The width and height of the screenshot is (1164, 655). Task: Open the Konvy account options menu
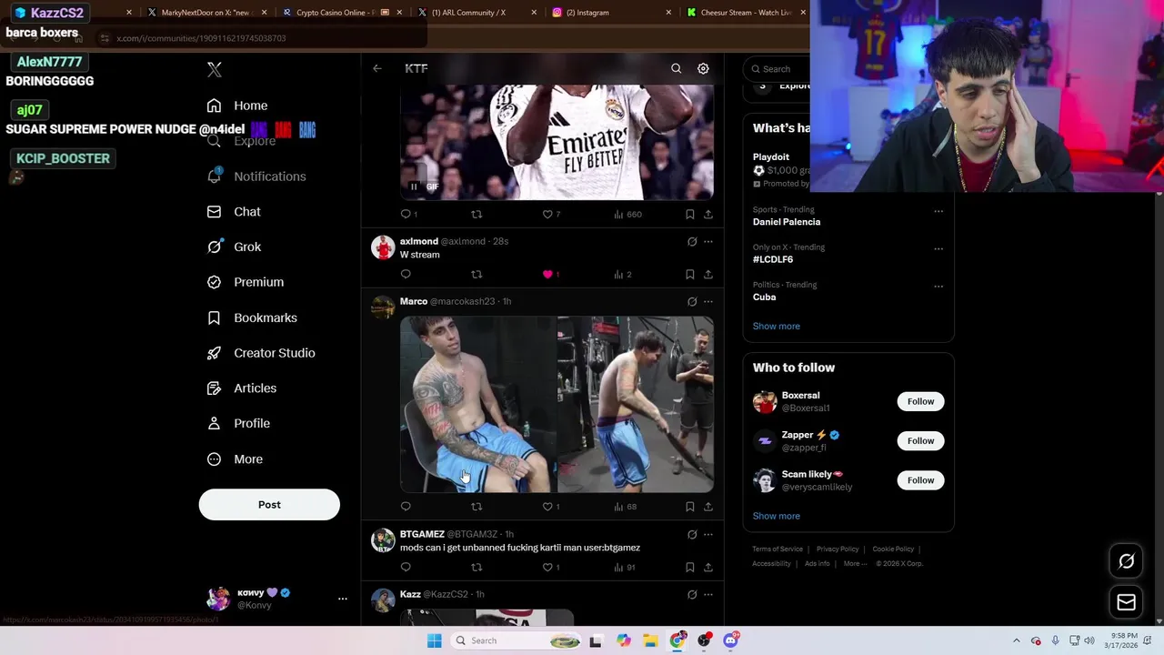pyautogui.click(x=343, y=599)
